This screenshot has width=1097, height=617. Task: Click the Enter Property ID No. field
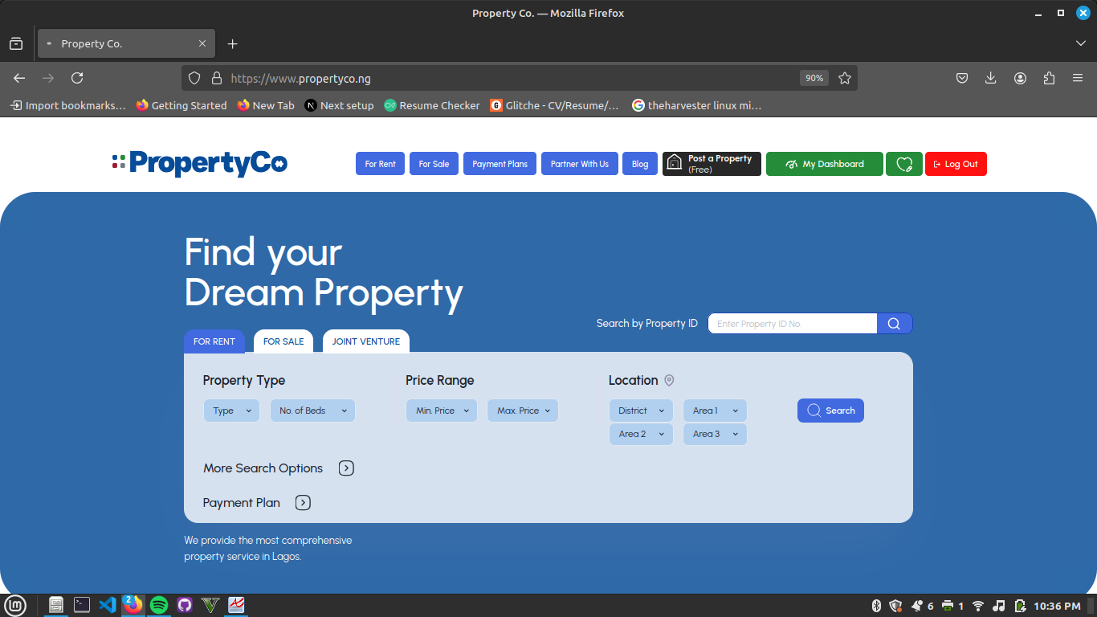click(x=792, y=324)
